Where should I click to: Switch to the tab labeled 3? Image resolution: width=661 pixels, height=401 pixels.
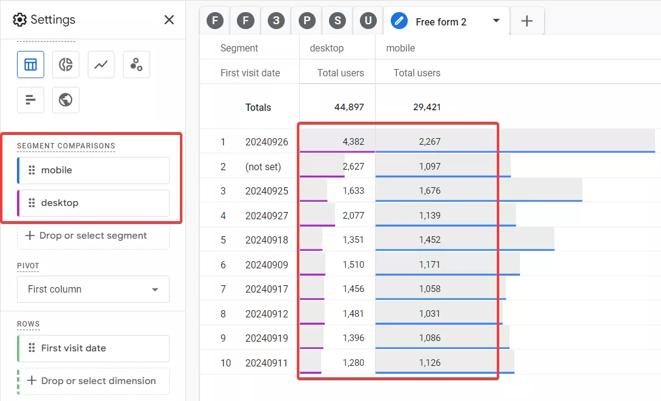(x=276, y=20)
